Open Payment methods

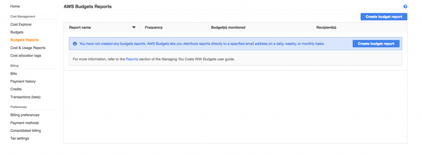[x=24, y=123]
